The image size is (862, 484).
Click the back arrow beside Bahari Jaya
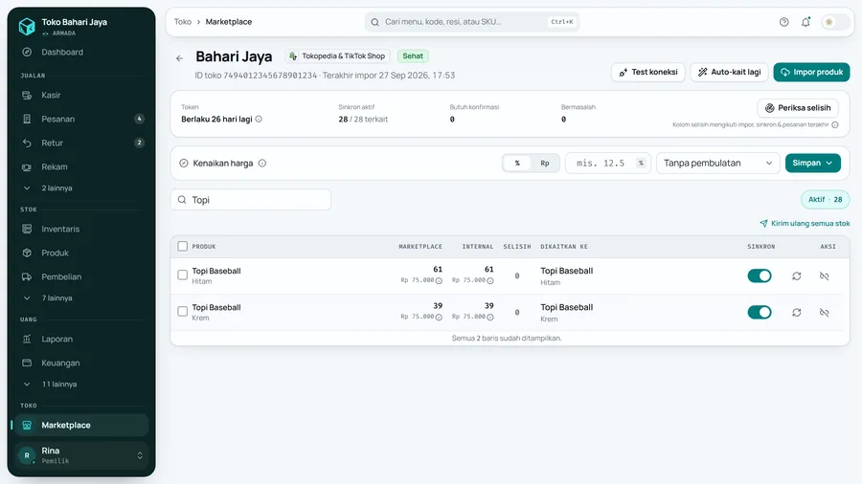[x=179, y=58]
